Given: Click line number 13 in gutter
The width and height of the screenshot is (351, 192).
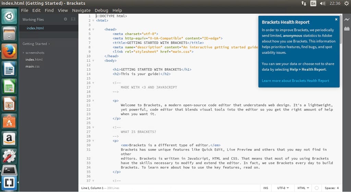Looking at the screenshot, I should click(88, 69).
